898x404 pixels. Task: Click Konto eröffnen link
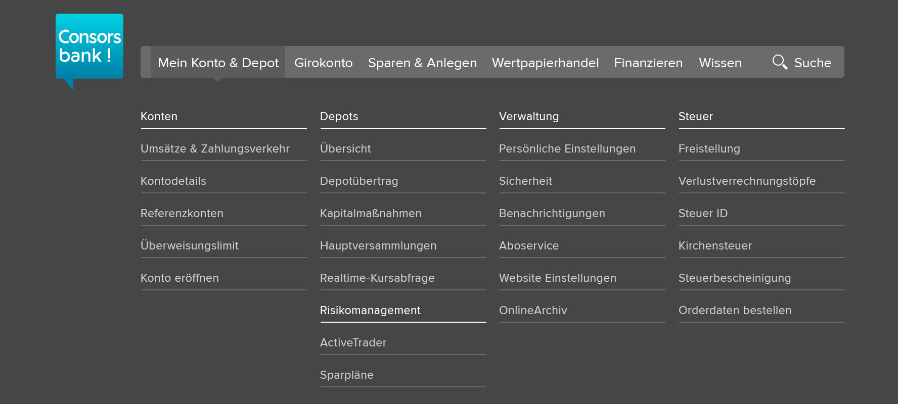point(179,278)
